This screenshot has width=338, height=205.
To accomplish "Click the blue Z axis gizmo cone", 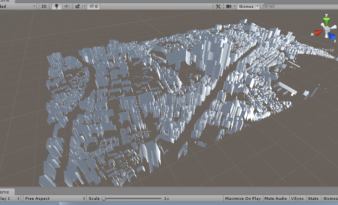I will click(332, 36).
